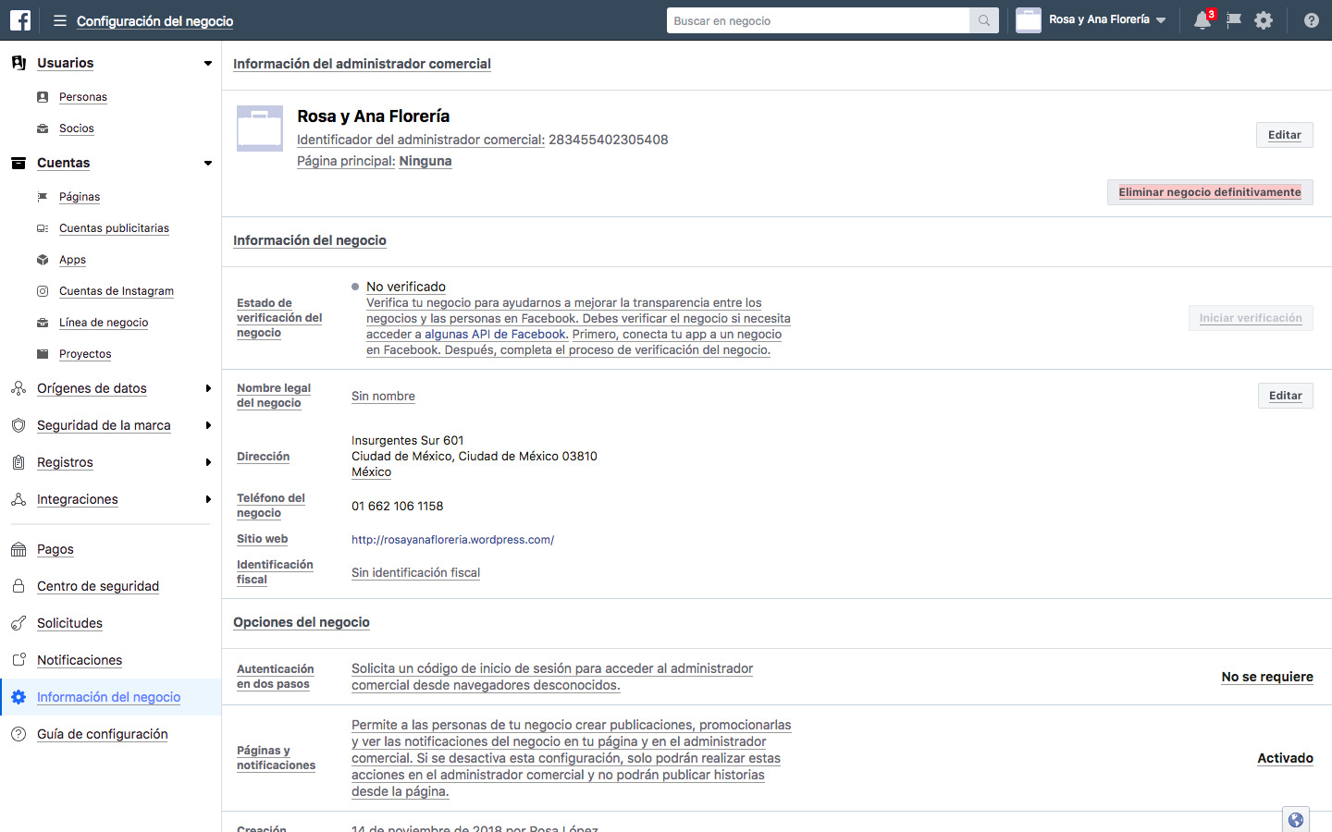
Task: Click Iniciar verificación button
Action: pyautogui.click(x=1251, y=318)
